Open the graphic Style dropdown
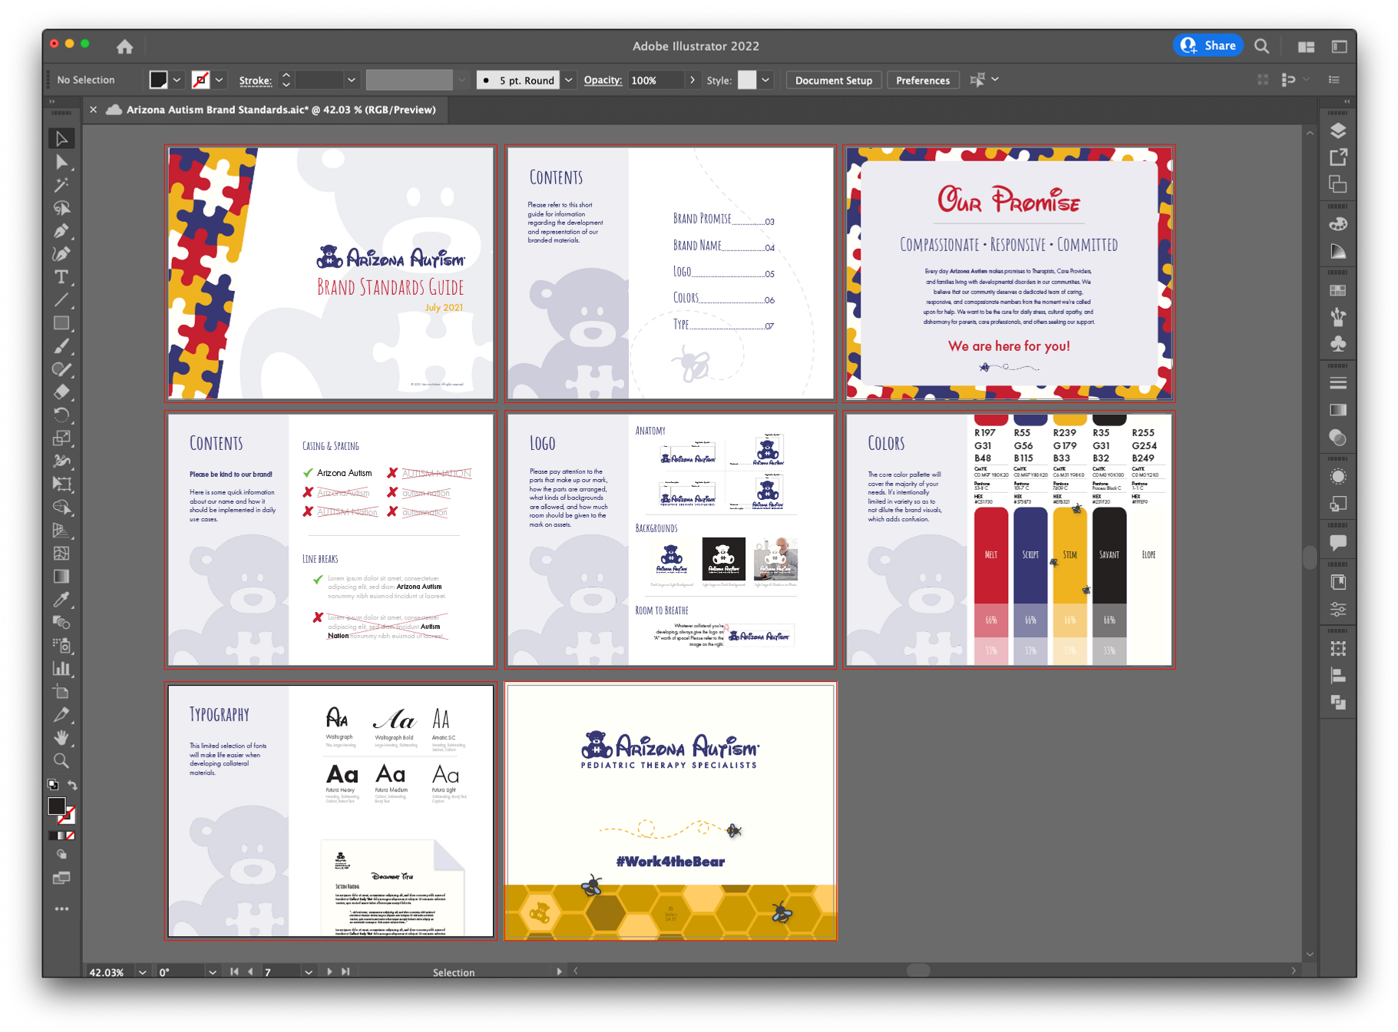The width and height of the screenshot is (1398, 1032). click(x=765, y=80)
